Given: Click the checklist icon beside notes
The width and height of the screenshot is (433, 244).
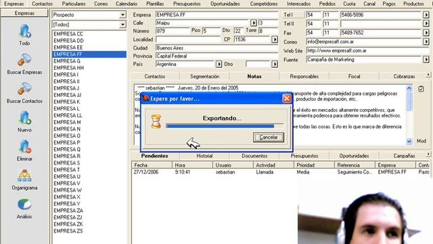Looking at the screenshot, I should [421, 89].
